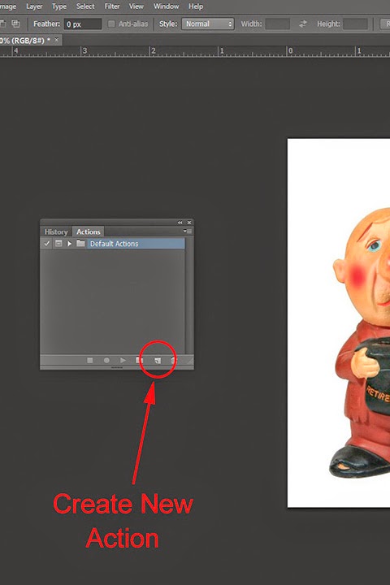Open the View menu

[136, 6]
